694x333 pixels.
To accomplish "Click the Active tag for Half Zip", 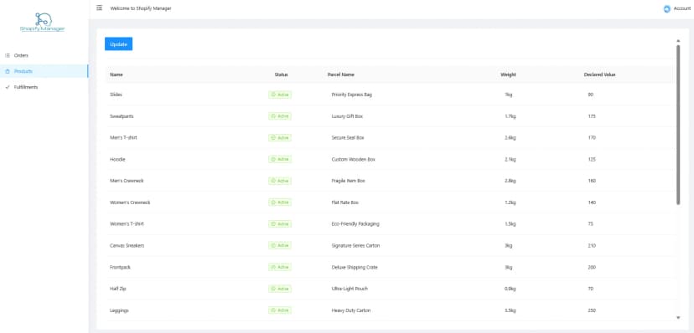I will (x=280, y=289).
